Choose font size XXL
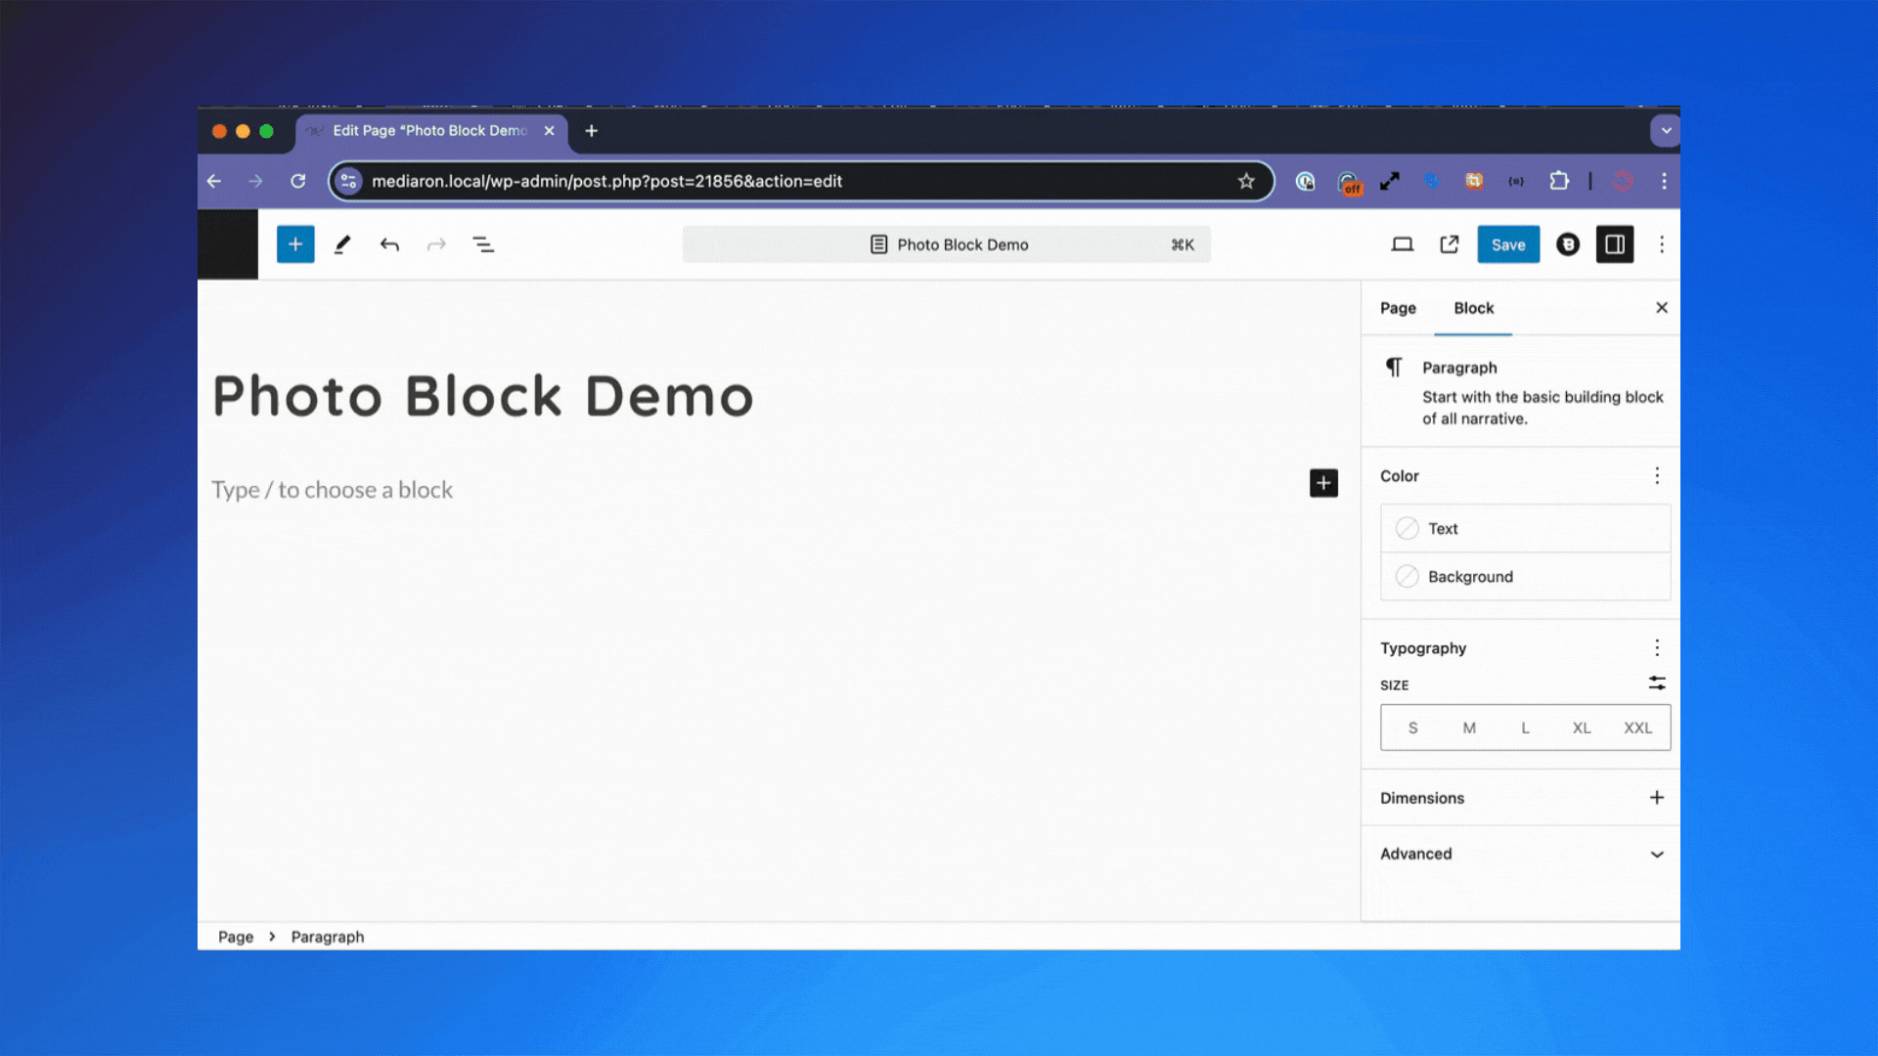Screen dimensions: 1878x1056 click(1638, 728)
